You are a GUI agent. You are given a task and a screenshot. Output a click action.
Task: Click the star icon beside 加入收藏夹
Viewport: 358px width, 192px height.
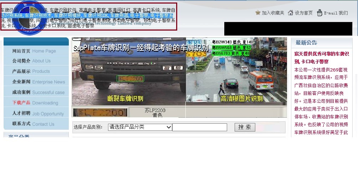[x=258, y=13]
